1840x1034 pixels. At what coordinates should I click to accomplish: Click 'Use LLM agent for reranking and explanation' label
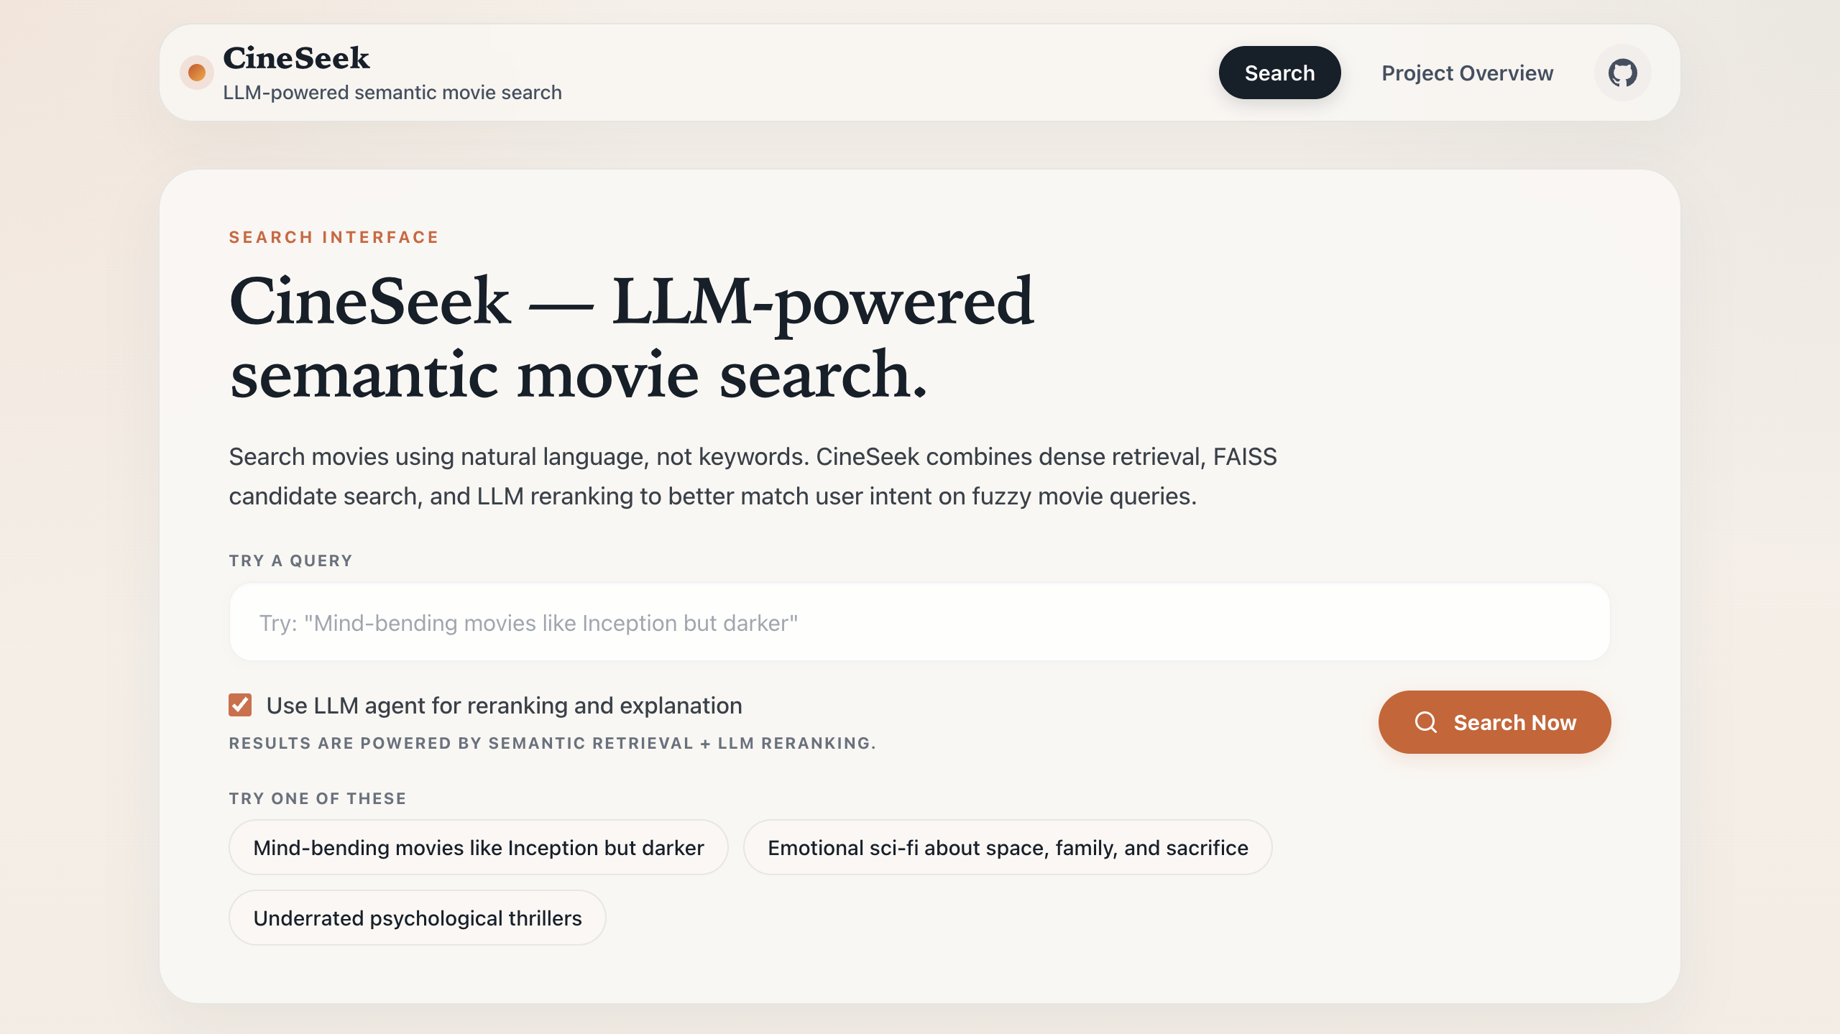pyautogui.click(x=504, y=706)
